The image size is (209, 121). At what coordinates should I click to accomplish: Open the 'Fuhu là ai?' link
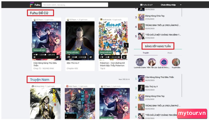[146, 5]
